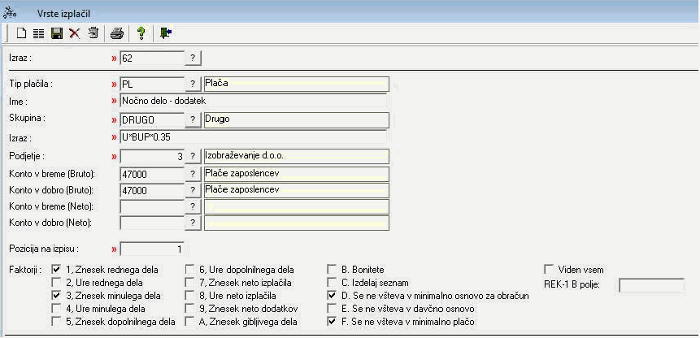This screenshot has height=338, width=700.
Task: Click the application icon in the title bar
Action: 10,13
